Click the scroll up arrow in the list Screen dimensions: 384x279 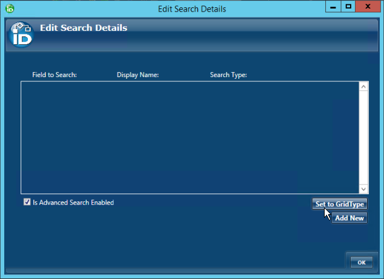tap(363, 87)
